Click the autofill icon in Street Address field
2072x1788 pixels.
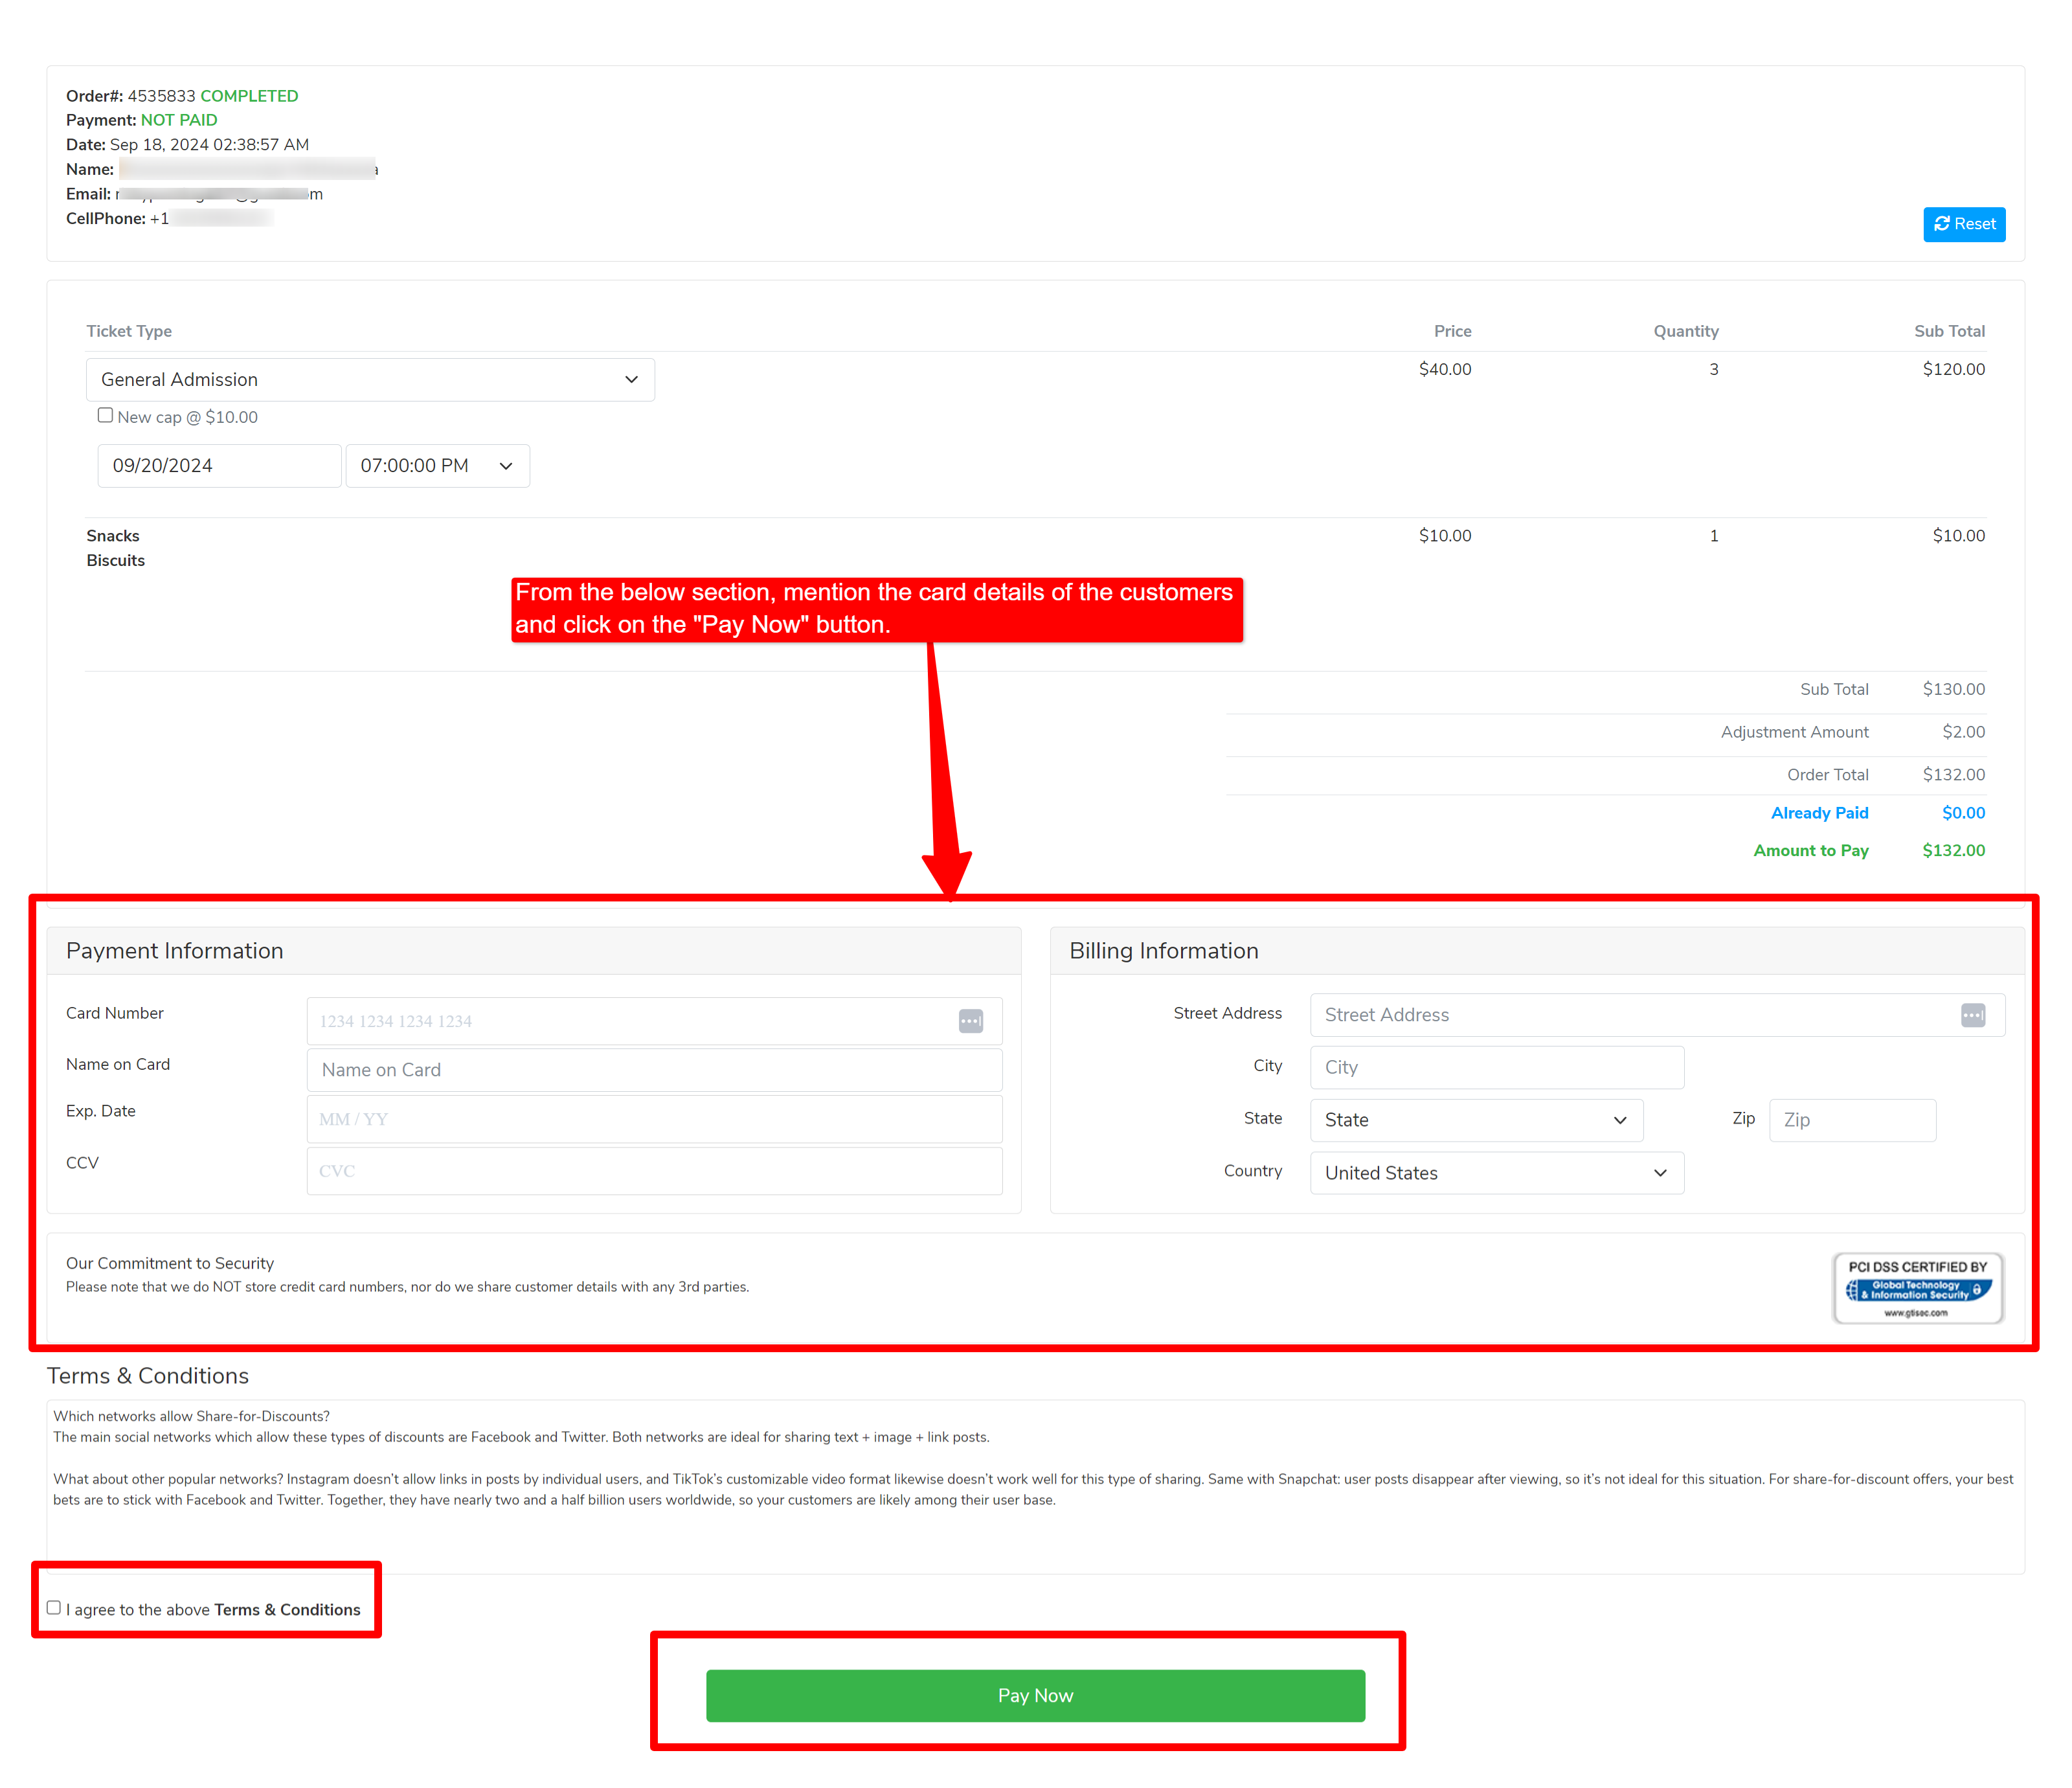tap(1972, 1015)
